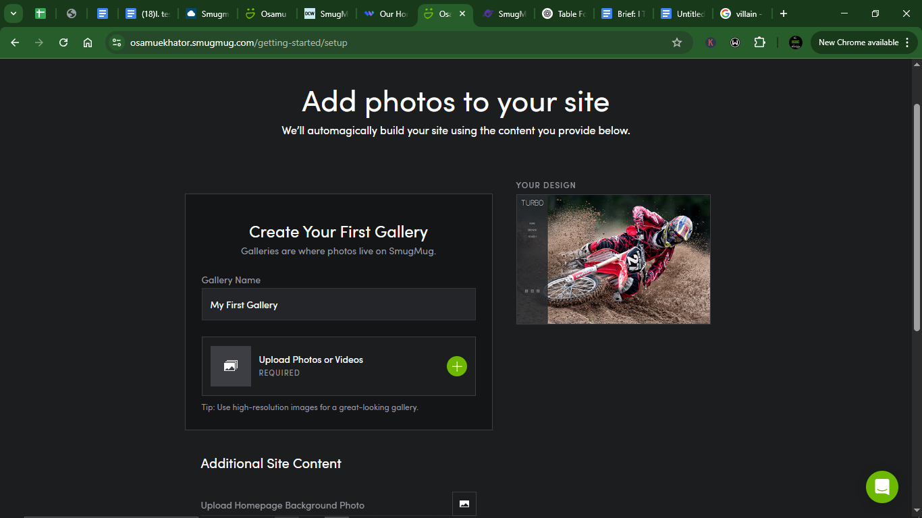Click the address bar URL
The image size is (922, 518).
[x=239, y=42]
